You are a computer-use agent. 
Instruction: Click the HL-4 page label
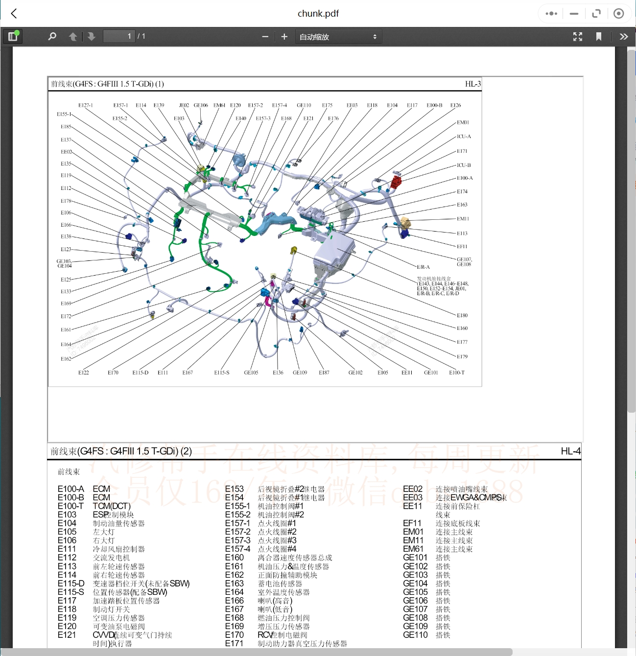(570, 451)
